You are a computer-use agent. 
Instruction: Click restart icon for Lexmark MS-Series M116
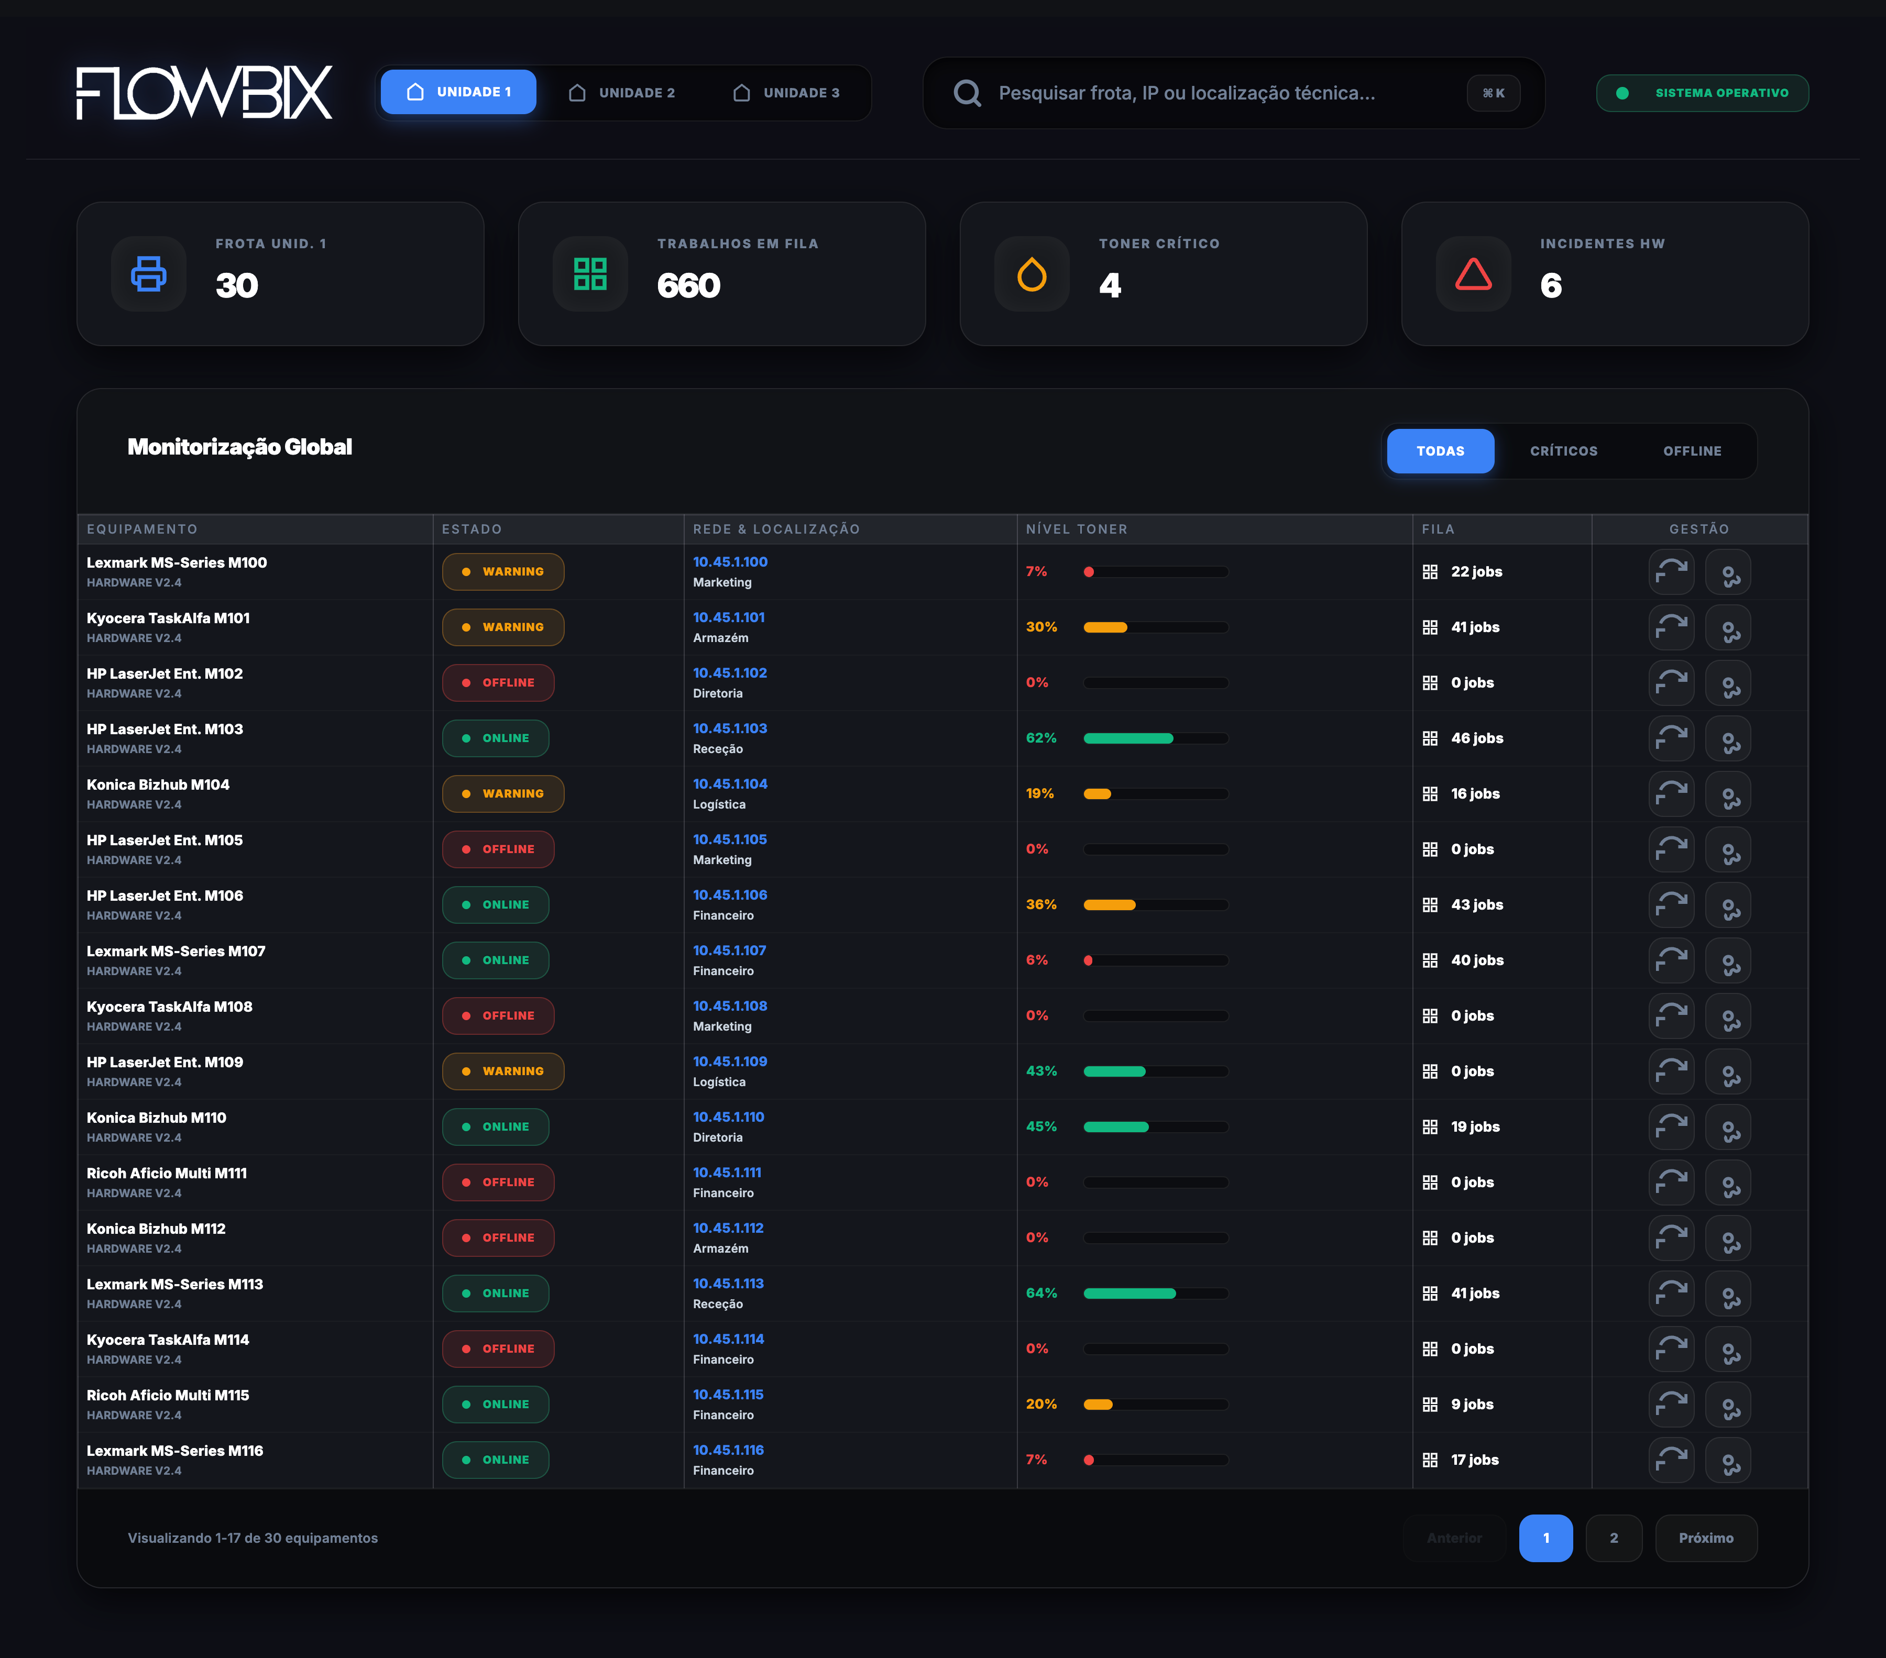(1671, 1460)
